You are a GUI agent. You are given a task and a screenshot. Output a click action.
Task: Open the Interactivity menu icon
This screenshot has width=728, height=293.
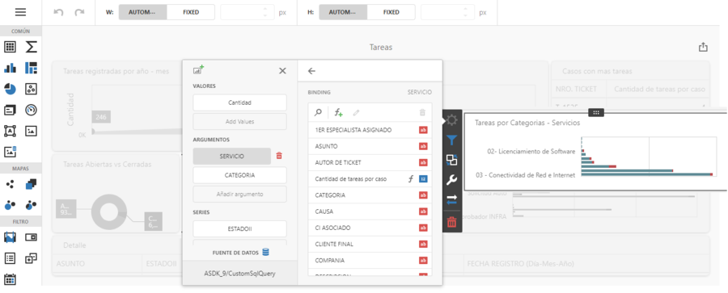pos(451,160)
